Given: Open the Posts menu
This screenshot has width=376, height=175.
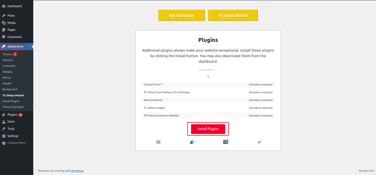Looking at the screenshot, I should pyautogui.click(x=17, y=16).
